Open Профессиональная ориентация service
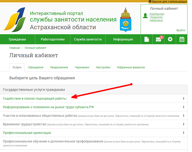192x152 pixels. 27,133
